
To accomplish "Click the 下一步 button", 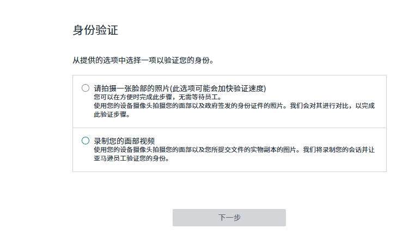I will tap(229, 217).
